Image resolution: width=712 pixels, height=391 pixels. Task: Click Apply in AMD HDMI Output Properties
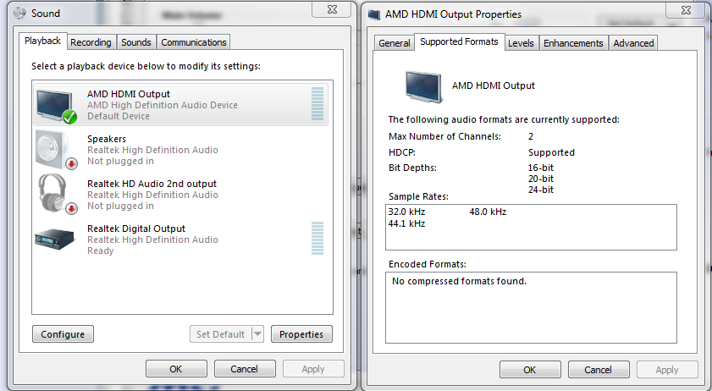(x=667, y=370)
